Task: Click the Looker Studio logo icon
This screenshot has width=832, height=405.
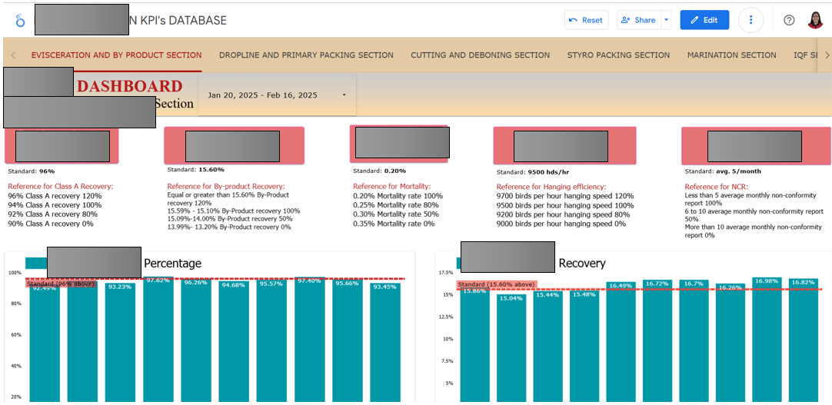Action: [x=21, y=21]
